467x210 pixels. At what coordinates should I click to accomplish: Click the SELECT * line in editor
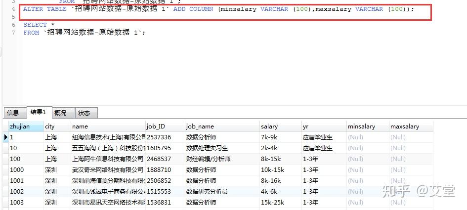point(39,25)
